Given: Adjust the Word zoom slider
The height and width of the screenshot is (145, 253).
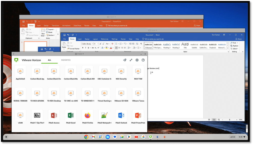Looking at the screenshot, I should click(230, 120).
